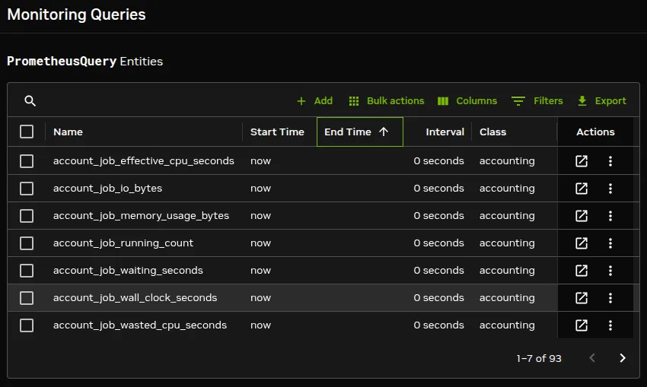Open Bulk actions menu

point(387,101)
